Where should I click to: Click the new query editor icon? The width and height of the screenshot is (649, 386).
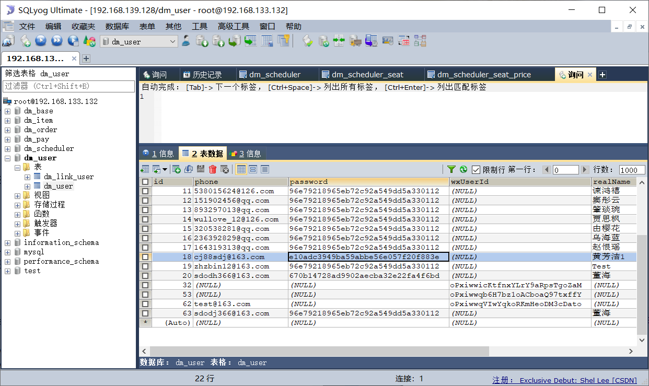point(25,41)
